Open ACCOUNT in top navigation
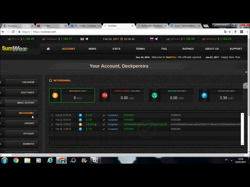 click(68, 49)
